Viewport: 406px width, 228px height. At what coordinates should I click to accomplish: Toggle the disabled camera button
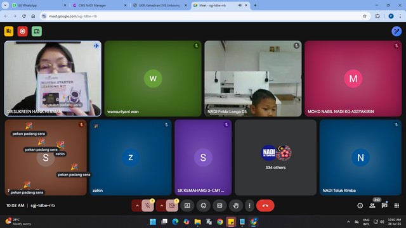point(172,205)
